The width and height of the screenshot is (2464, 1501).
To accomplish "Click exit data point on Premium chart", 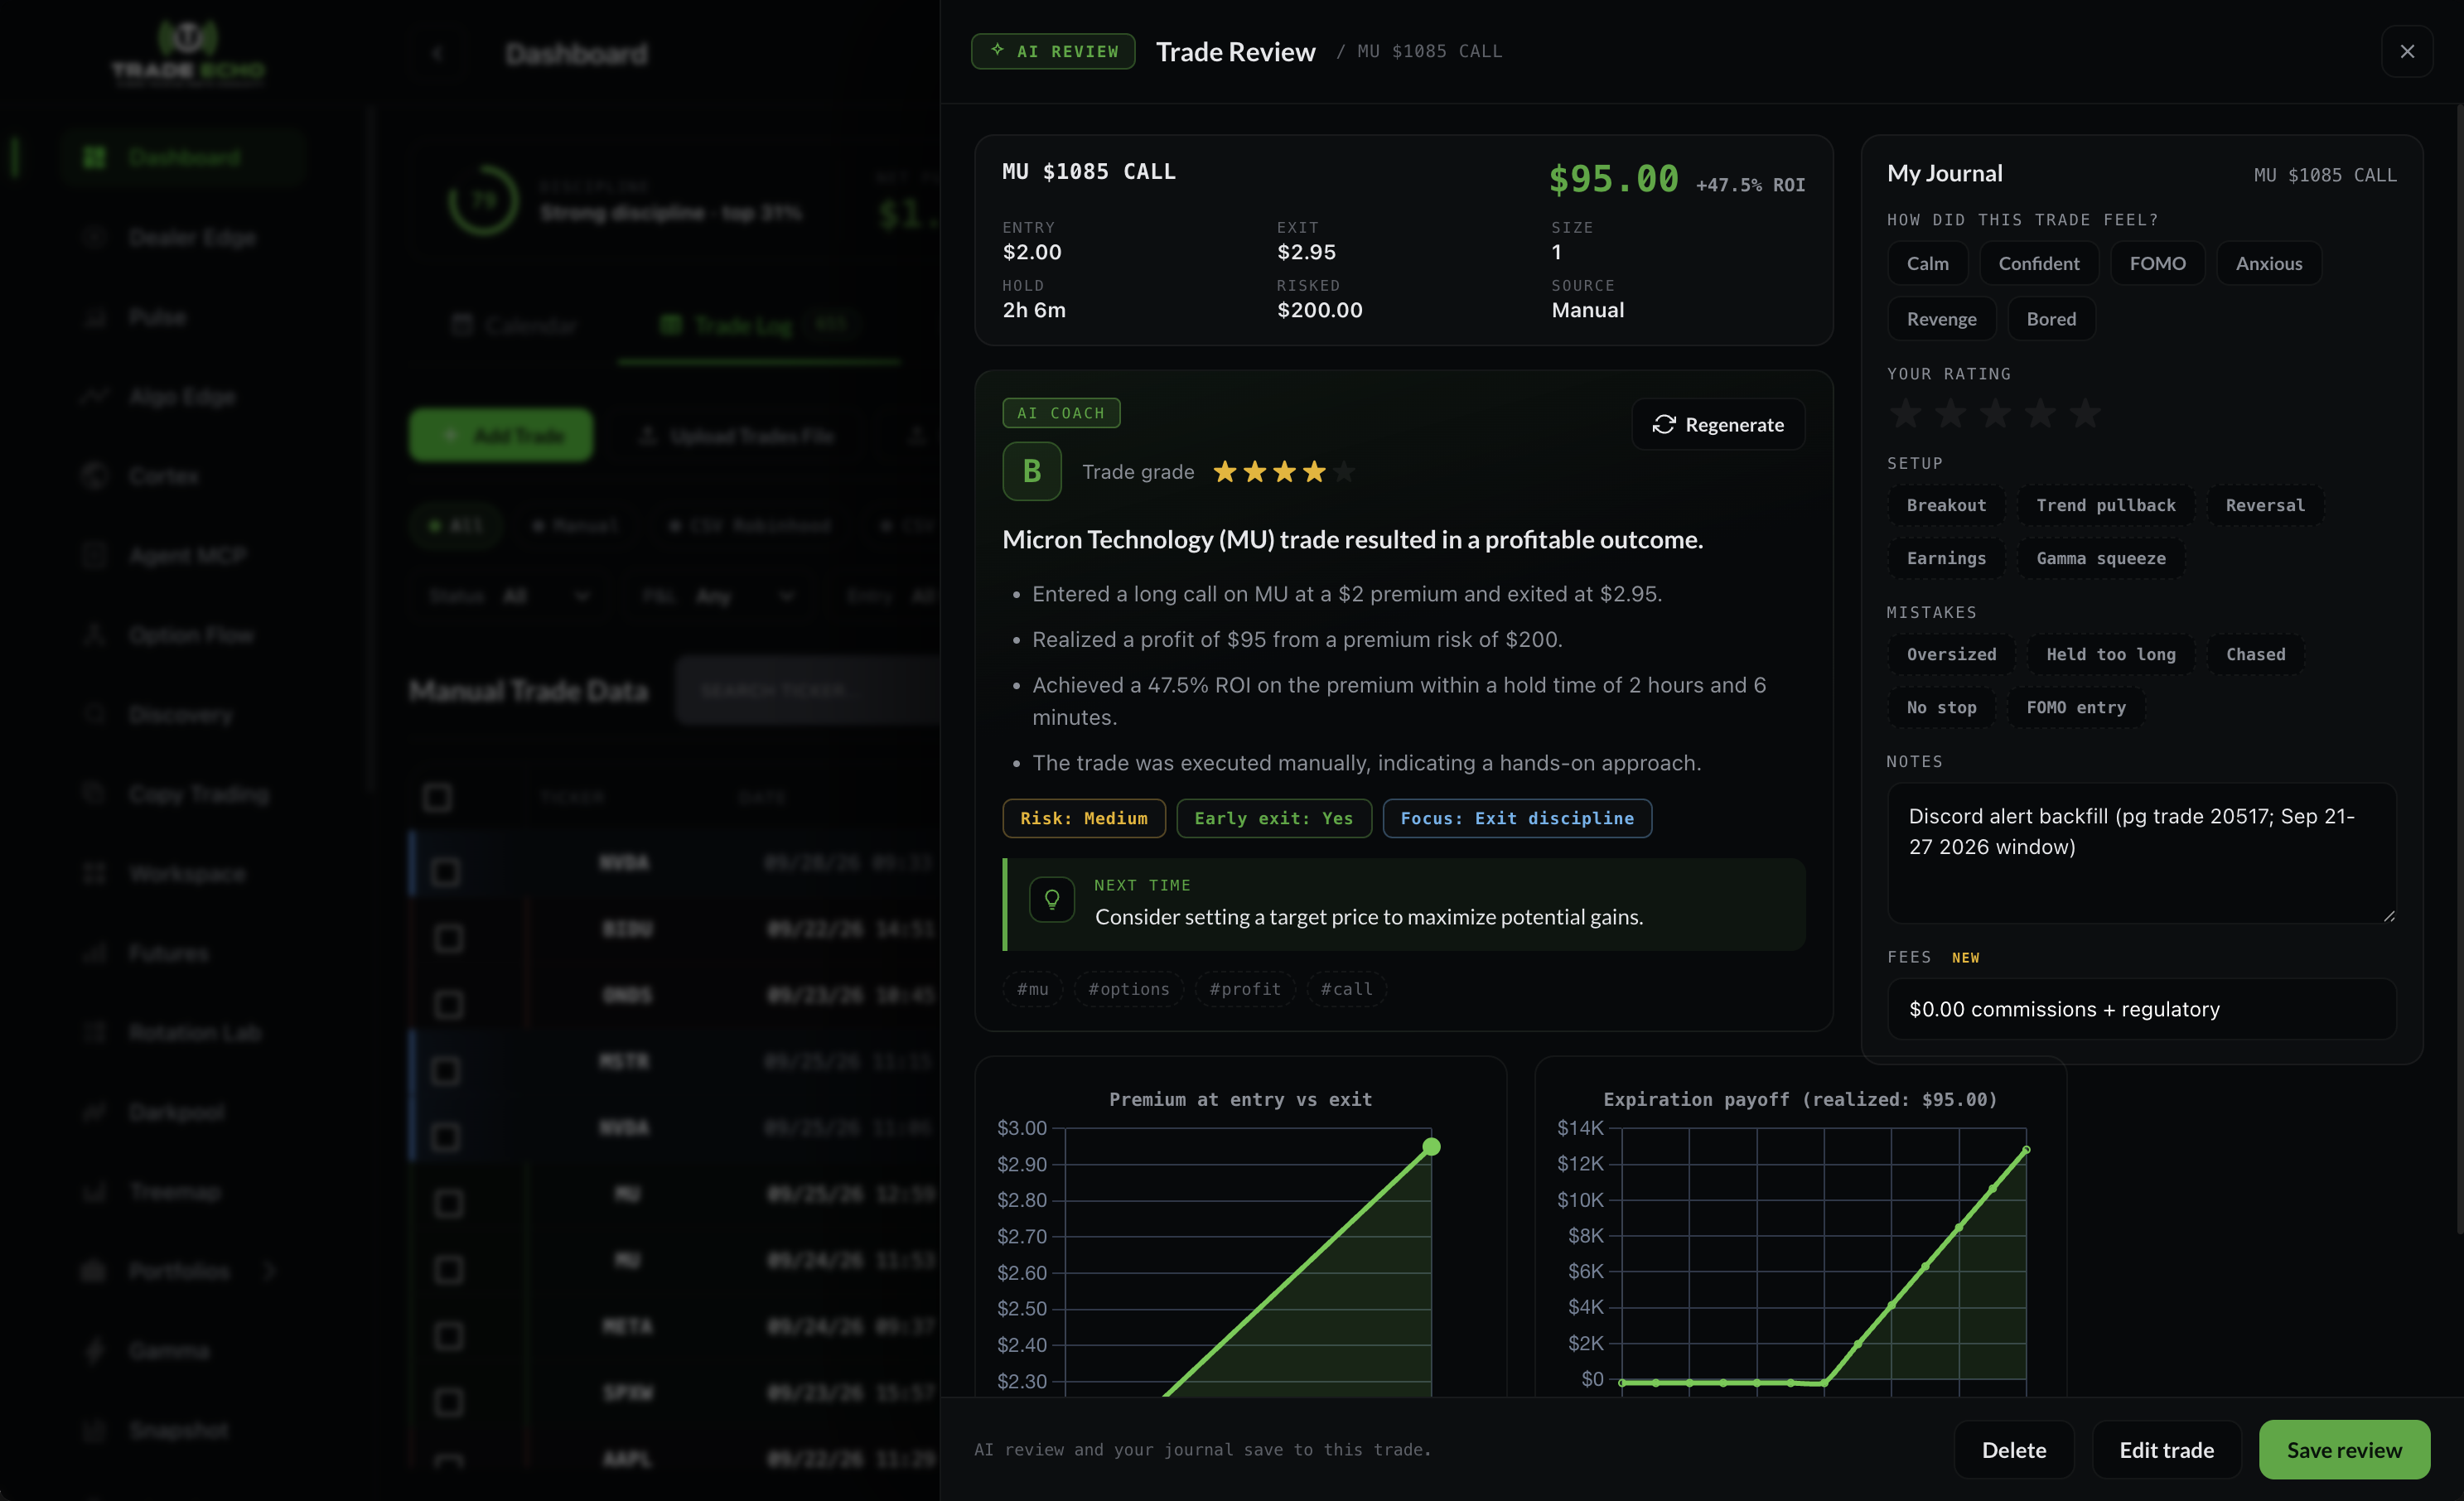I will (x=1431, y=1146).
